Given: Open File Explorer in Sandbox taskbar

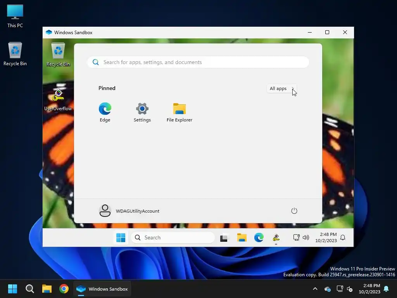Looking at the screenshot, I should (x=242, y=237).
